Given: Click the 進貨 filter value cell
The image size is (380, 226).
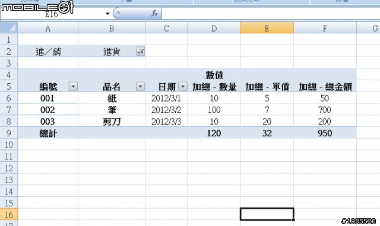Looking at the screenshot, I should click(112, 51).
